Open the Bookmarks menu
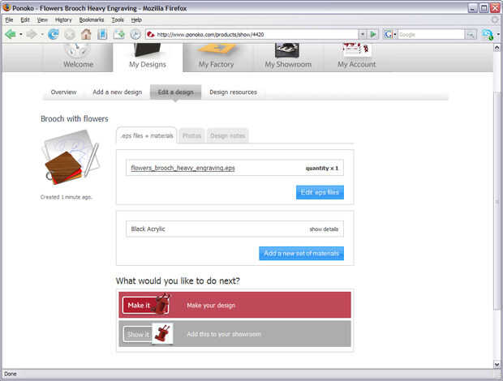The height and width of the screenshot is (381, 503). click(x=92, y=20)
